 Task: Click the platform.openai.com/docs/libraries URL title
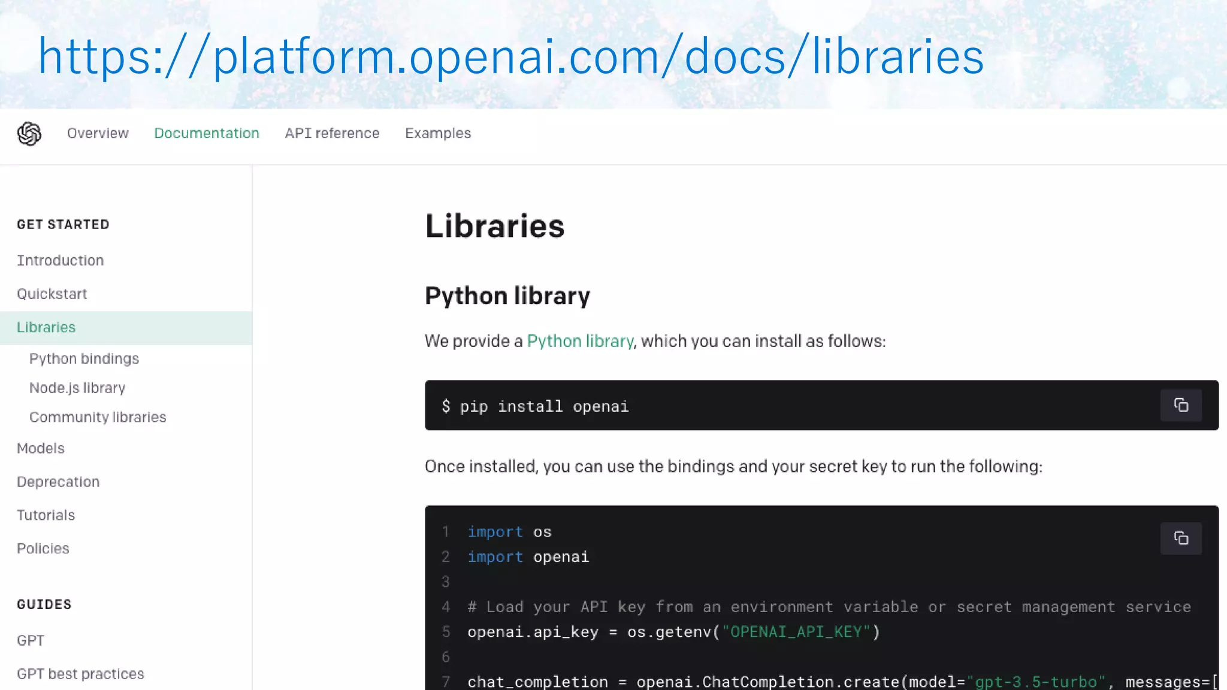[510, 56]
